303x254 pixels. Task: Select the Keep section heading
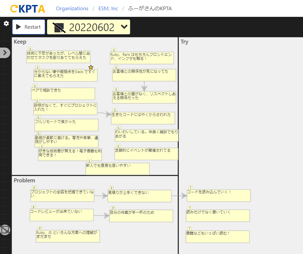[20, 42]
